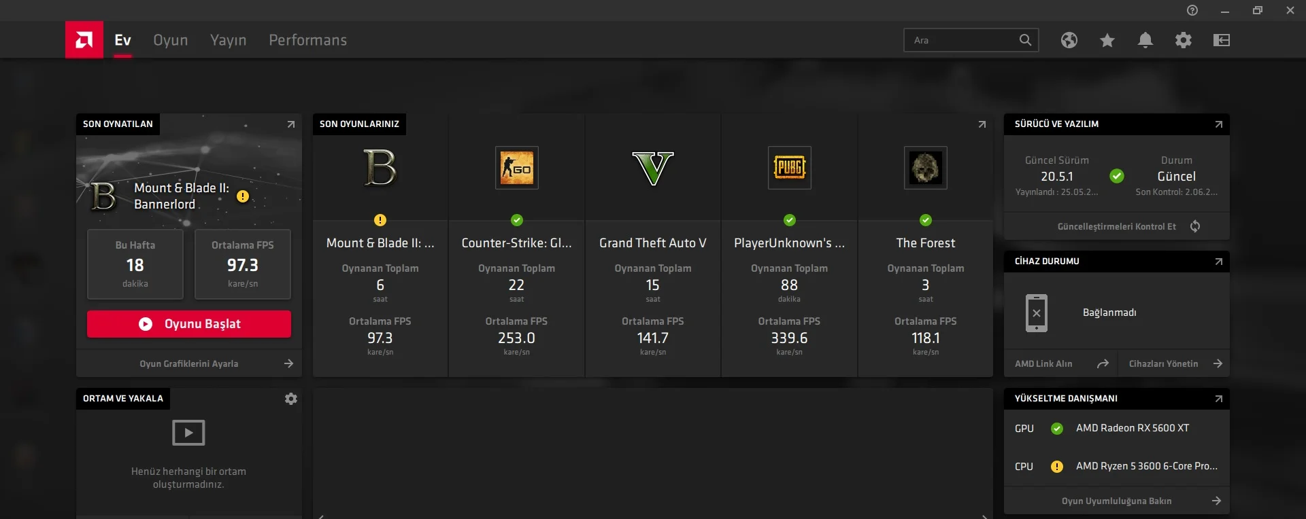
Task: Click the refresh updates icon
Action: coord(1195,226)
